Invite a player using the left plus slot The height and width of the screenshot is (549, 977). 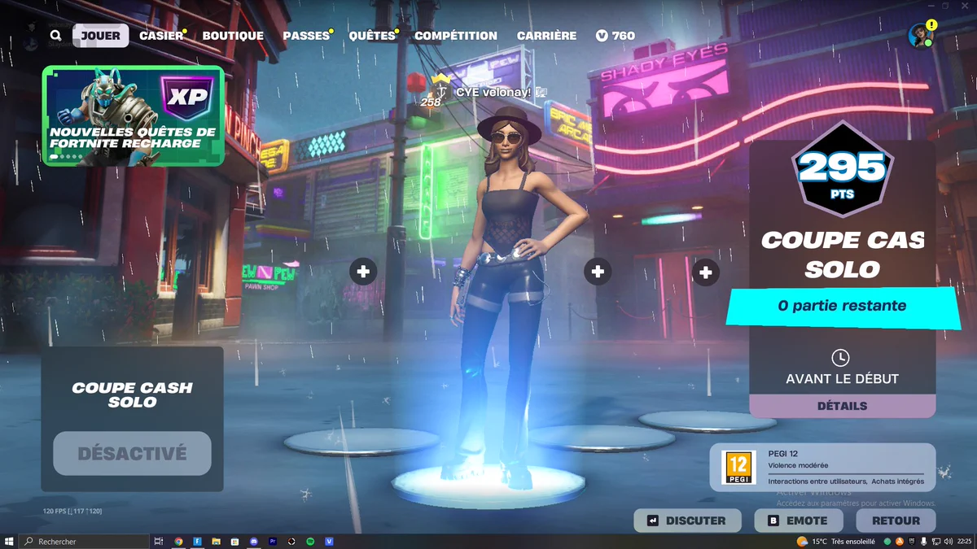click(x=363, y=272)
